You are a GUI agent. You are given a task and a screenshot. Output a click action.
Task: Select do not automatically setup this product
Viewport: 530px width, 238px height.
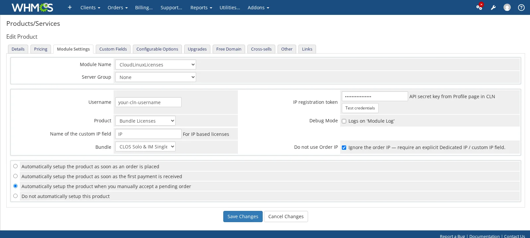pos(15,196)
